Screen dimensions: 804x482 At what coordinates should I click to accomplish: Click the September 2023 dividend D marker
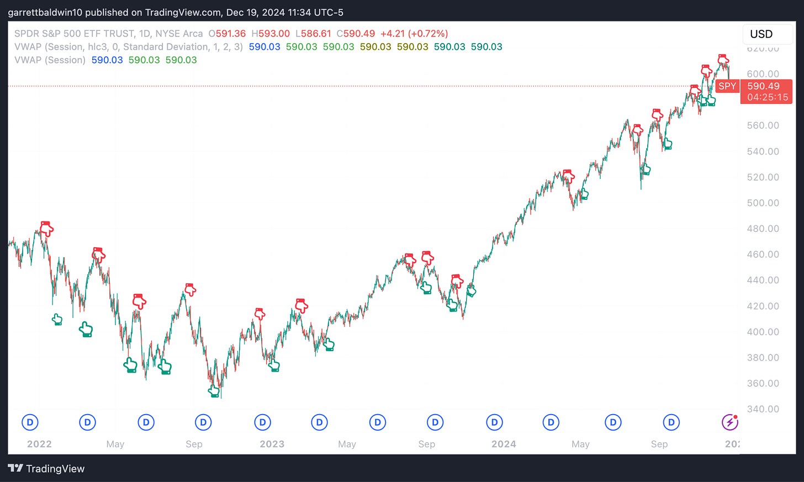coord(435,422)
